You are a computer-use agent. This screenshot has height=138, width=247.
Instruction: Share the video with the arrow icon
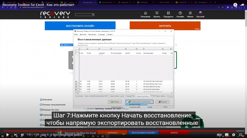pos(242,5)
